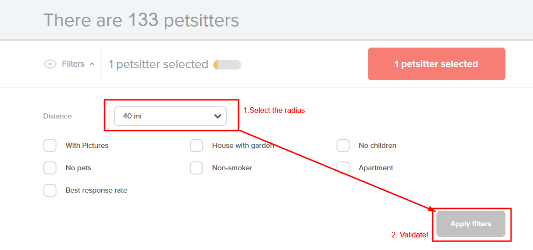
Task: Click the Distance label
Action: pyautogui.click(x=57, y=116)
